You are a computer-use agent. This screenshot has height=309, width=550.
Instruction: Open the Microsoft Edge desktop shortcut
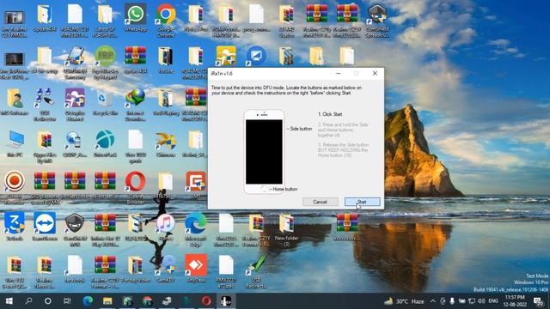click(196, 229)
